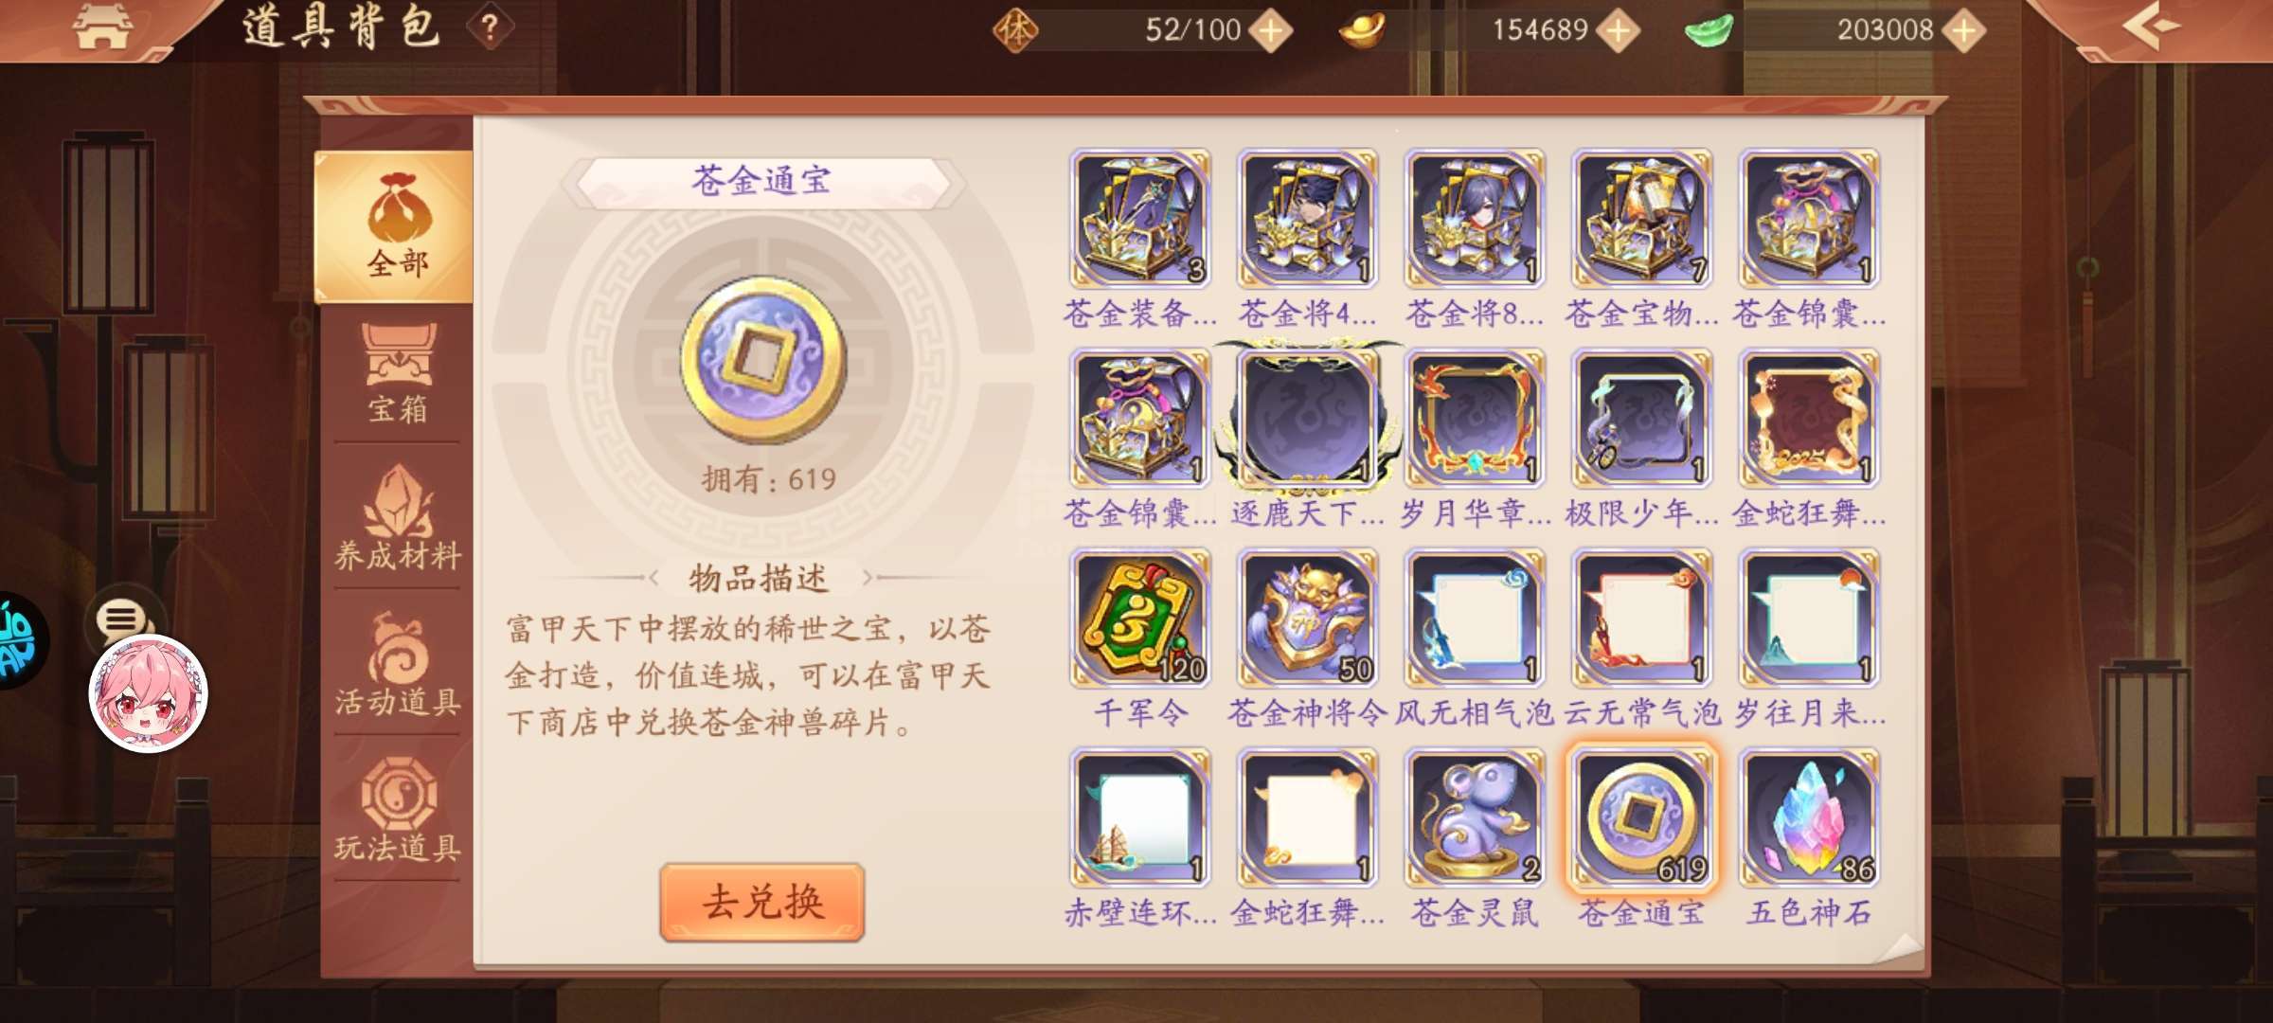Viewport: 2273px width, 1023px height.
Task: Add jade currency with the plus button
Action: coord(1964,31)
